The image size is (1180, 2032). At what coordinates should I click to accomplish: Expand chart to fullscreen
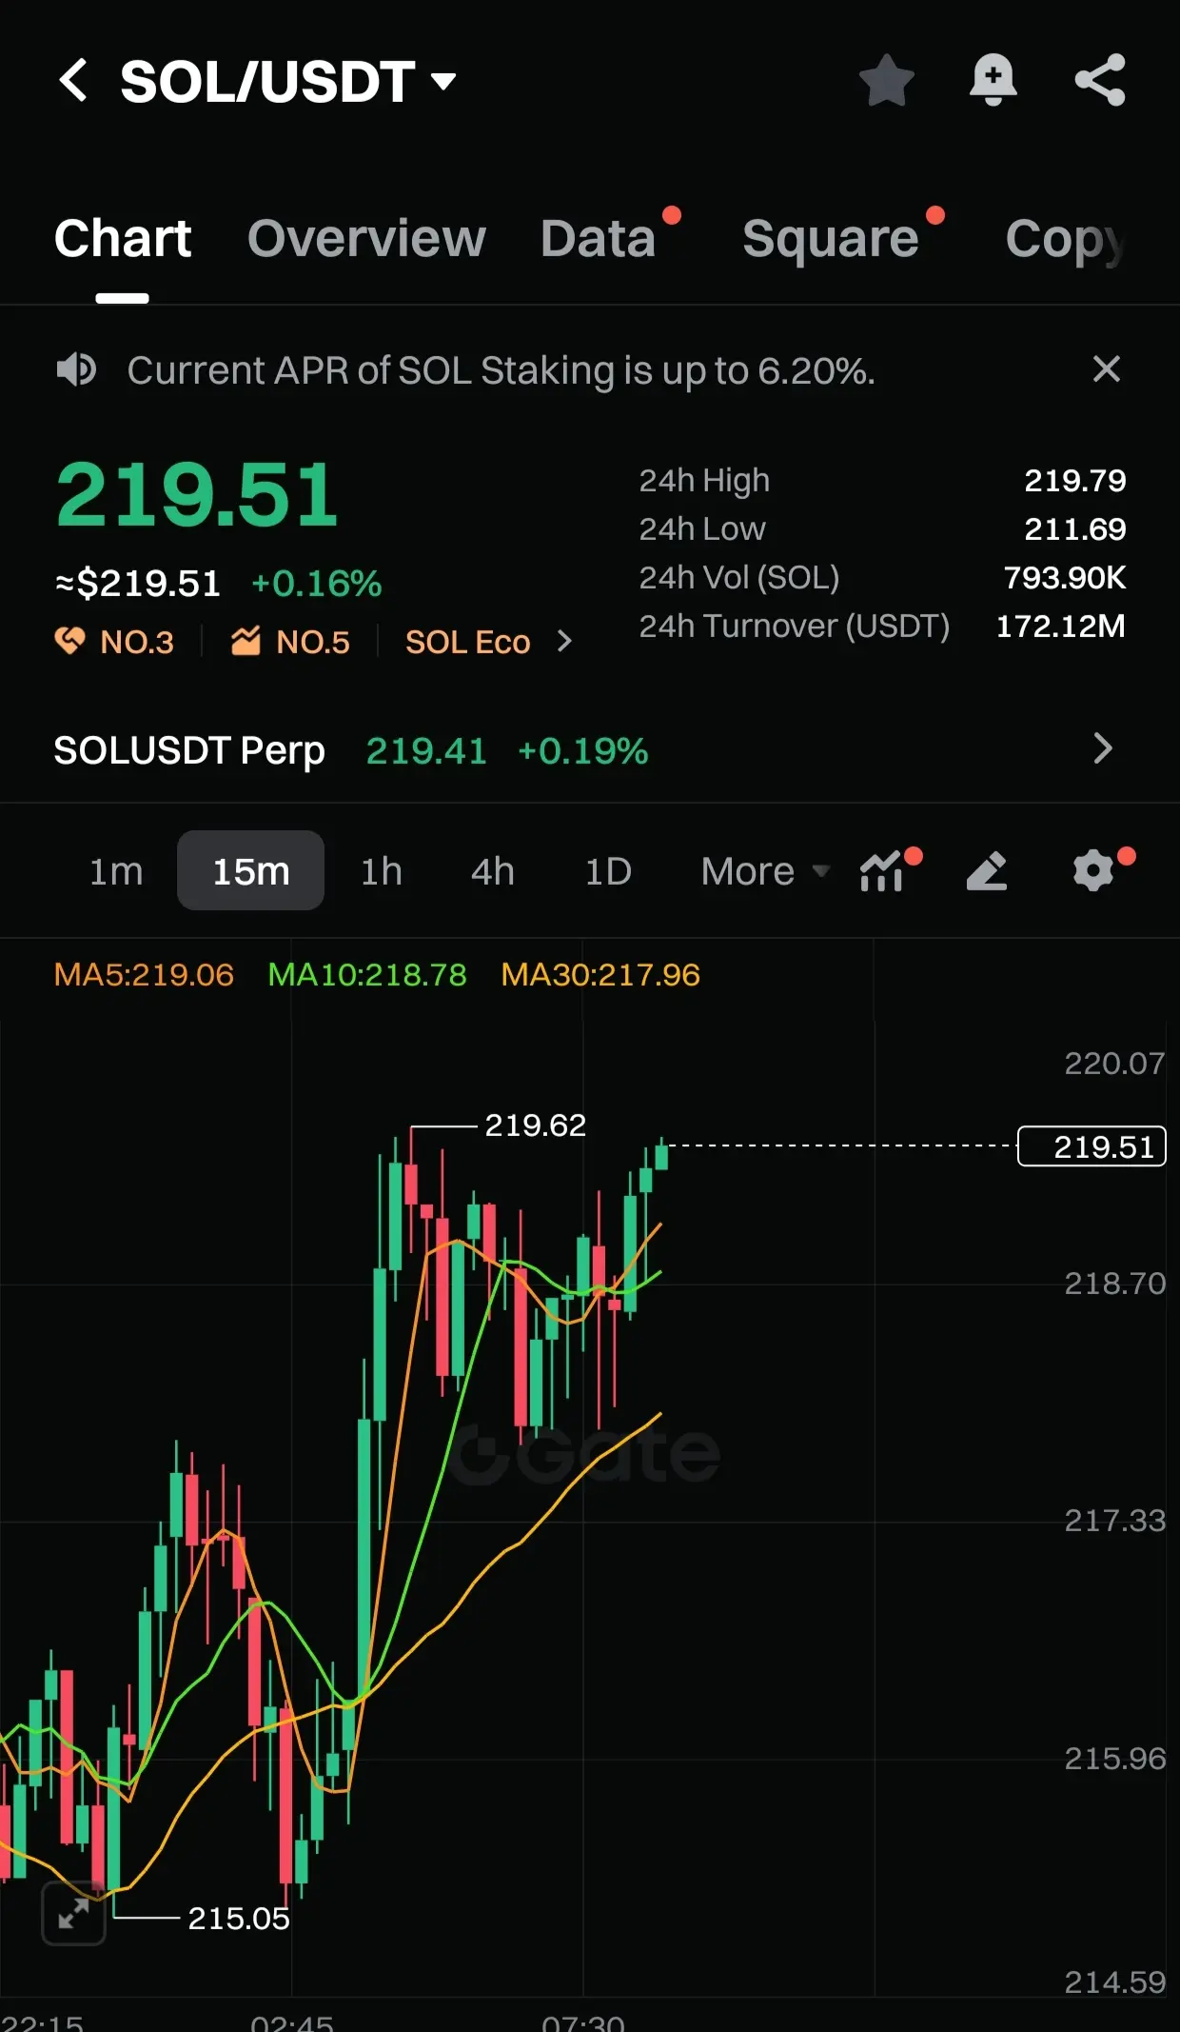click(73, 1913)
